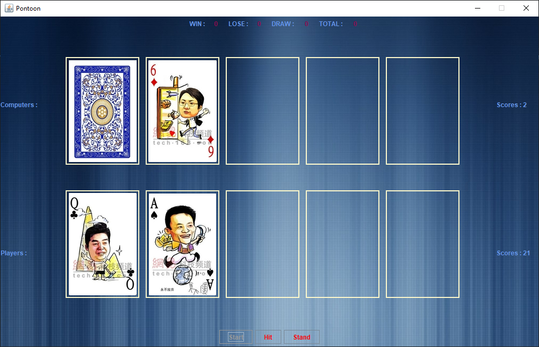Click the Queen of clubs card

102,244
